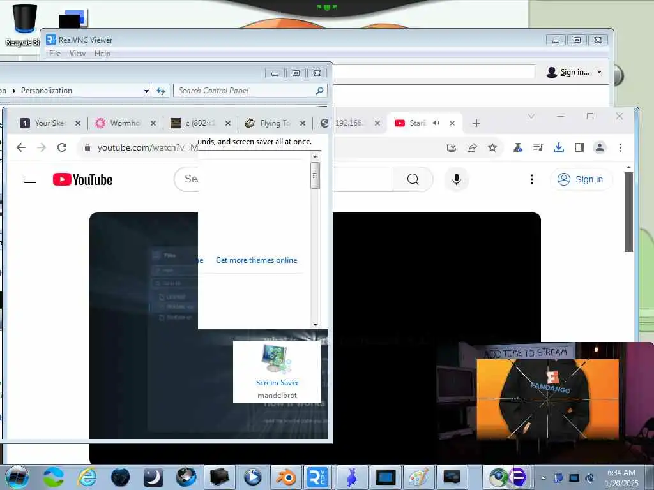Click the Control Panel search magnifier icon
The width and height of the screenshot is (654, 490).
(319, 91)
